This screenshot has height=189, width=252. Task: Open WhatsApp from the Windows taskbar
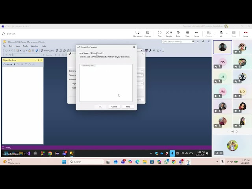point(167,162)
